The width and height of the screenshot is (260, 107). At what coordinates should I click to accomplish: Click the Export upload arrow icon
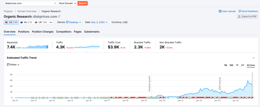239,17
